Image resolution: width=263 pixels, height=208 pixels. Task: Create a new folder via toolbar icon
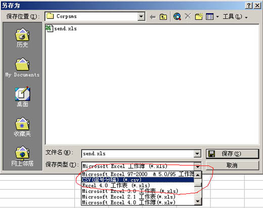tap(199, 17)
